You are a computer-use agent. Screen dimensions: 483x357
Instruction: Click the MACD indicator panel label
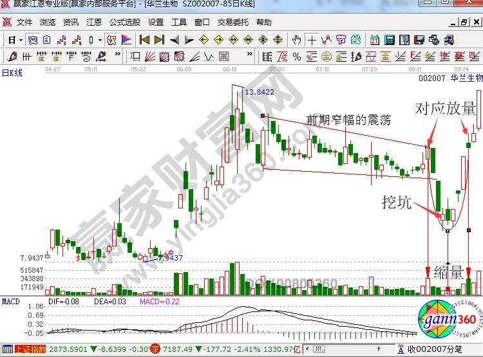coord(11,301)
